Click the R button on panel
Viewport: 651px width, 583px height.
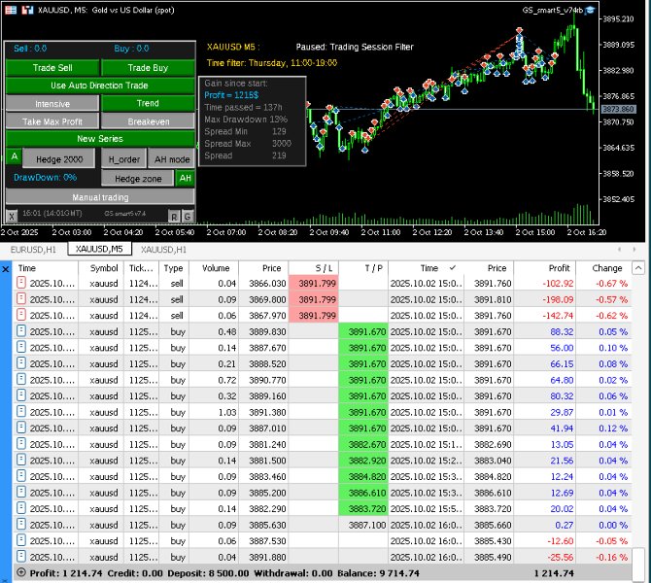(x=174, y=217)
